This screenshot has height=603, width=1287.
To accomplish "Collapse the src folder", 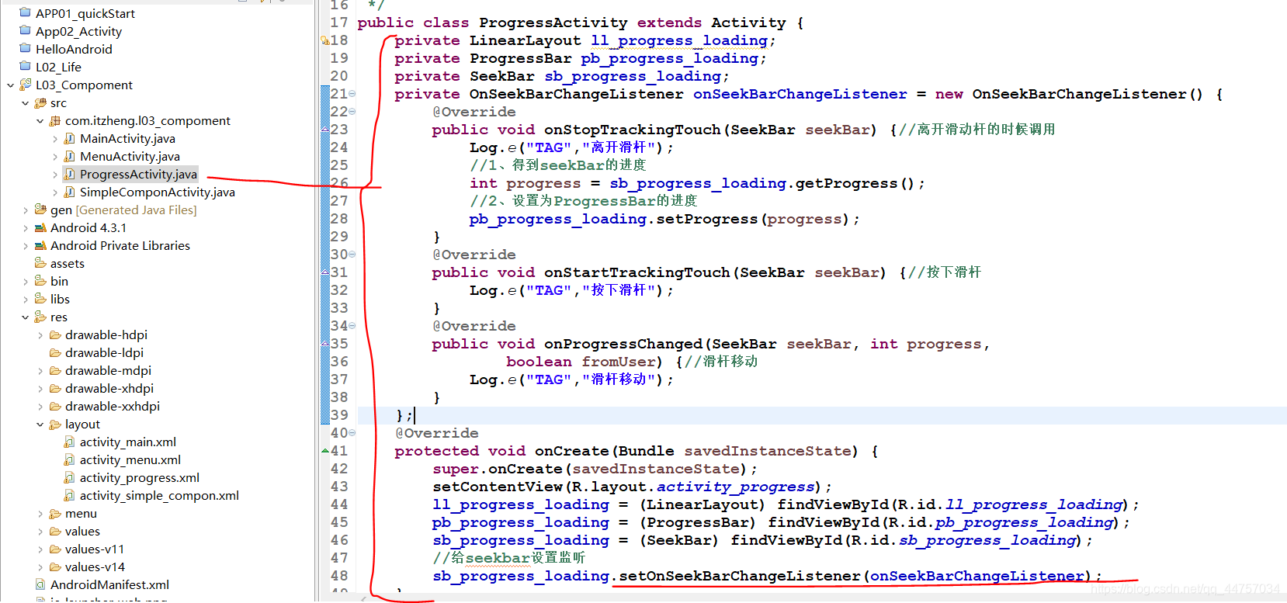I will point(25,103).
